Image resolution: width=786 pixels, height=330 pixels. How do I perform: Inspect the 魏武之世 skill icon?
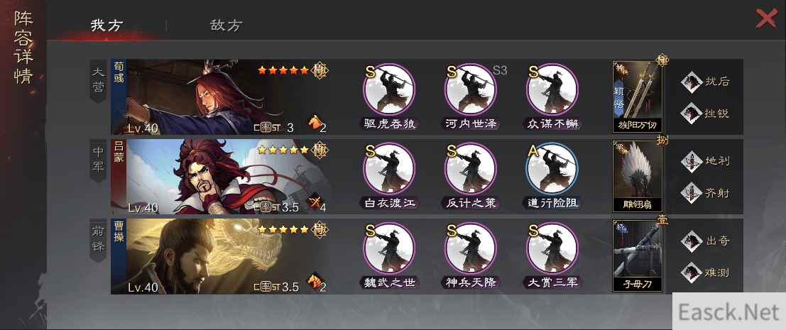(388, 248)
